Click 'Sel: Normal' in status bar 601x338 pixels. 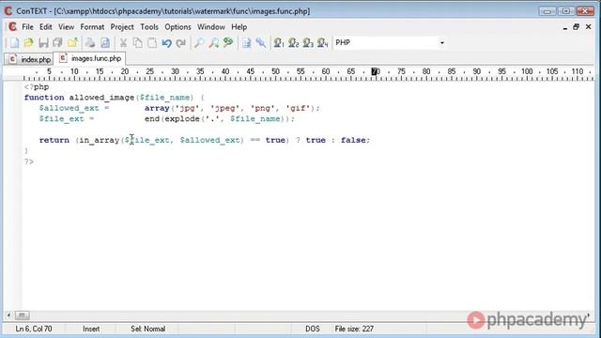[148, 329]
